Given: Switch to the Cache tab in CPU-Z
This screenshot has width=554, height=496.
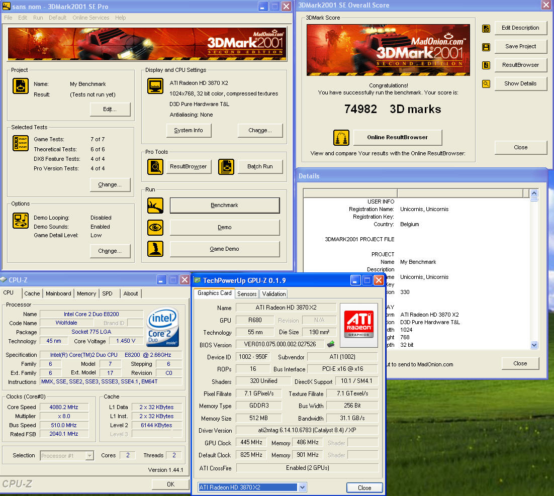Looking at the screenshot, I should [32, 293].
